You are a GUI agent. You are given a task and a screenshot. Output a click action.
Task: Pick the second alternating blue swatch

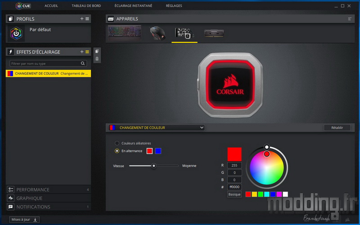tap(158, 151)
